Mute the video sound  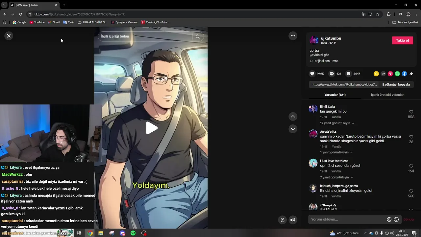293,220
